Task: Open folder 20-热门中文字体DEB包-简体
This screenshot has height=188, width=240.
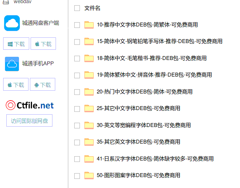Action: pyautogui.click(x=144, y=92)
